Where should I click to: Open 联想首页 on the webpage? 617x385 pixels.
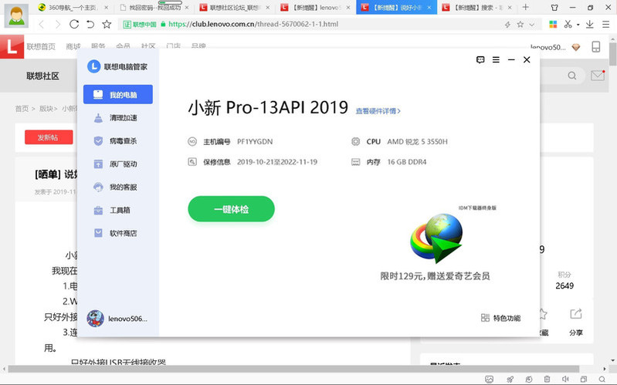(41, 47)
